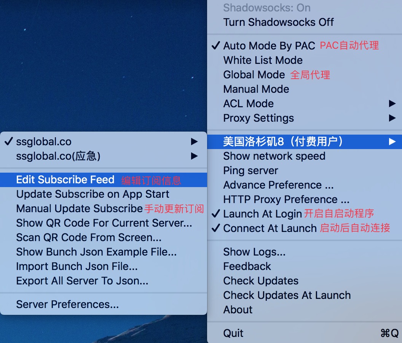The image size is (402, 343).
Task: Open Show Logs
Action: point(304,252)
